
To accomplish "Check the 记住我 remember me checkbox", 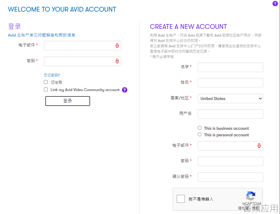I will coord(46,82).
